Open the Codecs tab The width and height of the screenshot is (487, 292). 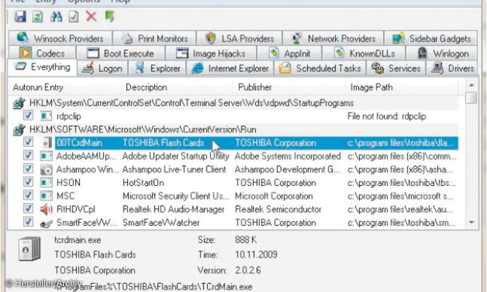[42, 53]
